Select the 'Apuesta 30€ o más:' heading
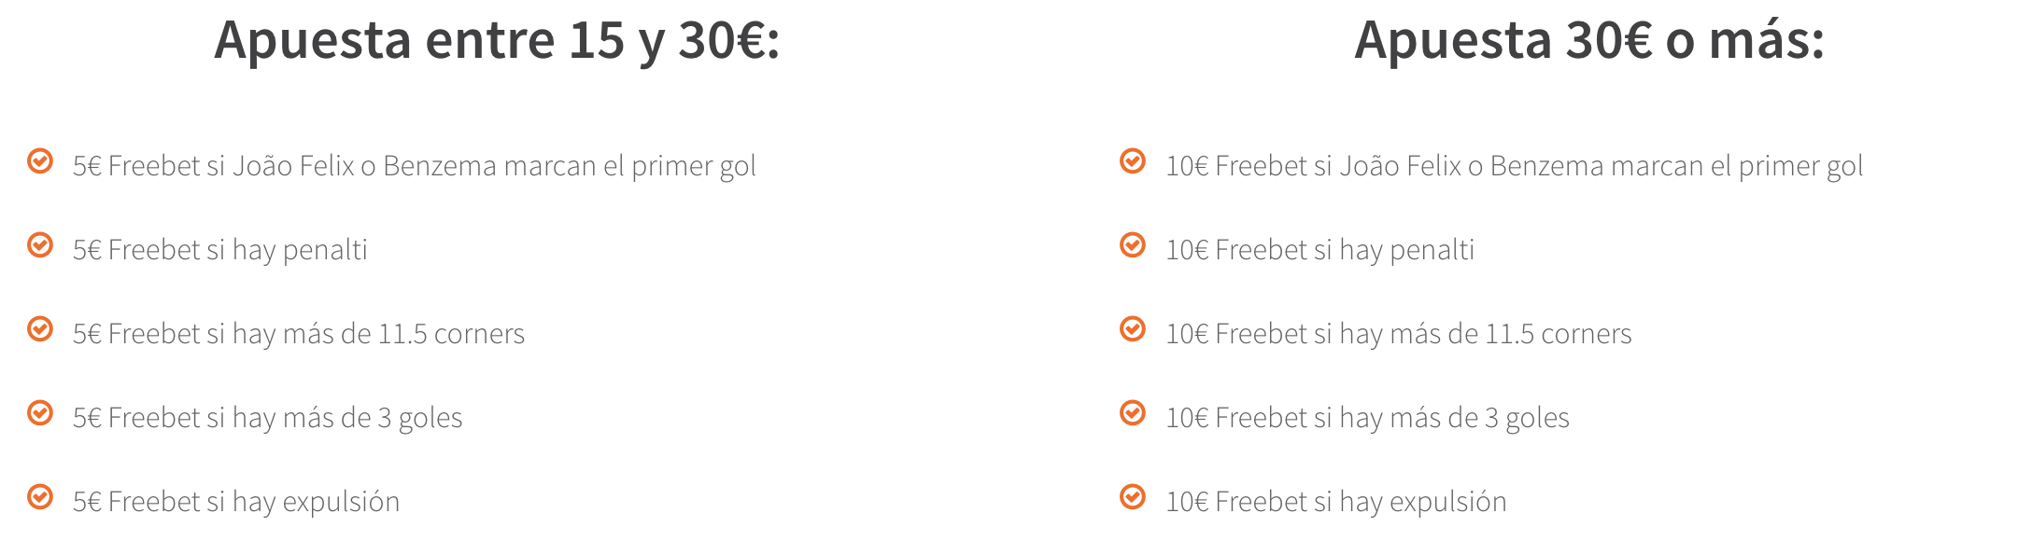This screenshot has width=2032, height=541. 1589,42
